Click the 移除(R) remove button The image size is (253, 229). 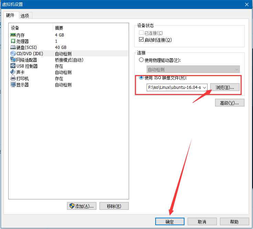[x=114, y=206]
